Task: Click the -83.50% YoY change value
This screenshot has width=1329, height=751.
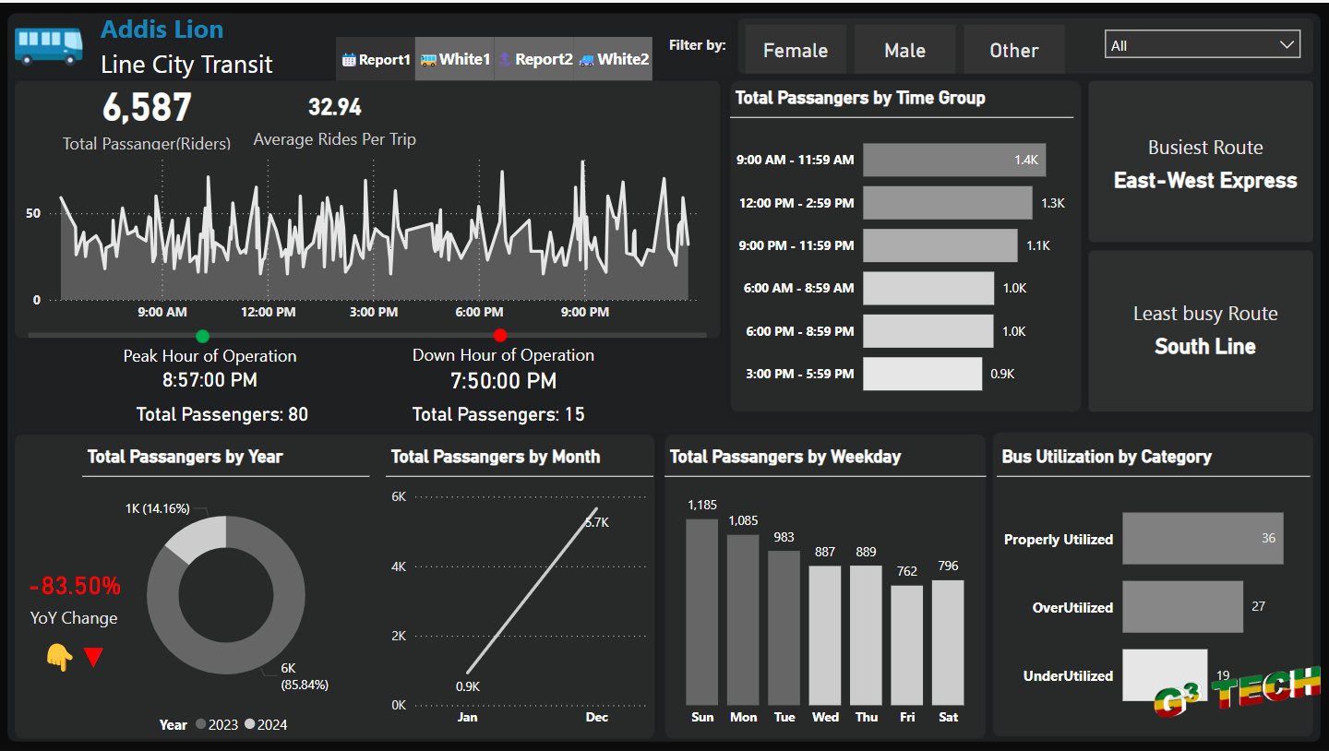Action: tap(75, 586)
